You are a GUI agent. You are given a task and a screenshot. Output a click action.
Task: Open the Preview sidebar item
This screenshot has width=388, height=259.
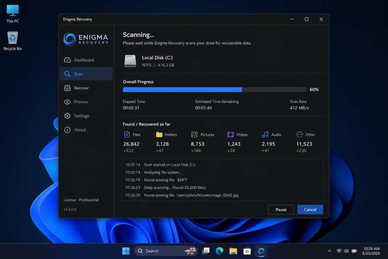[86, 102]
